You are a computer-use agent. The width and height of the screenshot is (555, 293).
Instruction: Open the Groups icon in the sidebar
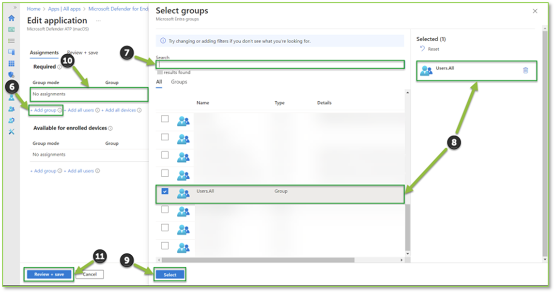click(x=11, y=109)
